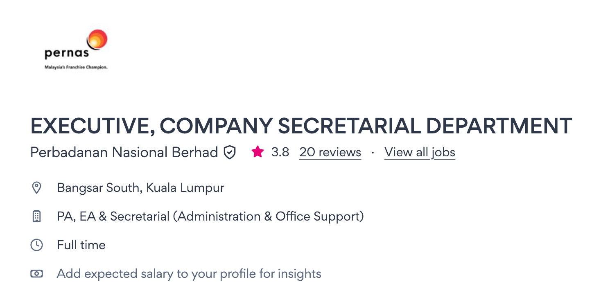Open the View all jobs link
The width and height of the screenshot is (592, 302).
pos(420,152)
